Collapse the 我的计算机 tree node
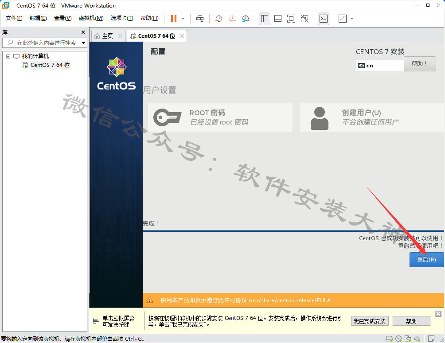 pos(8,56)
